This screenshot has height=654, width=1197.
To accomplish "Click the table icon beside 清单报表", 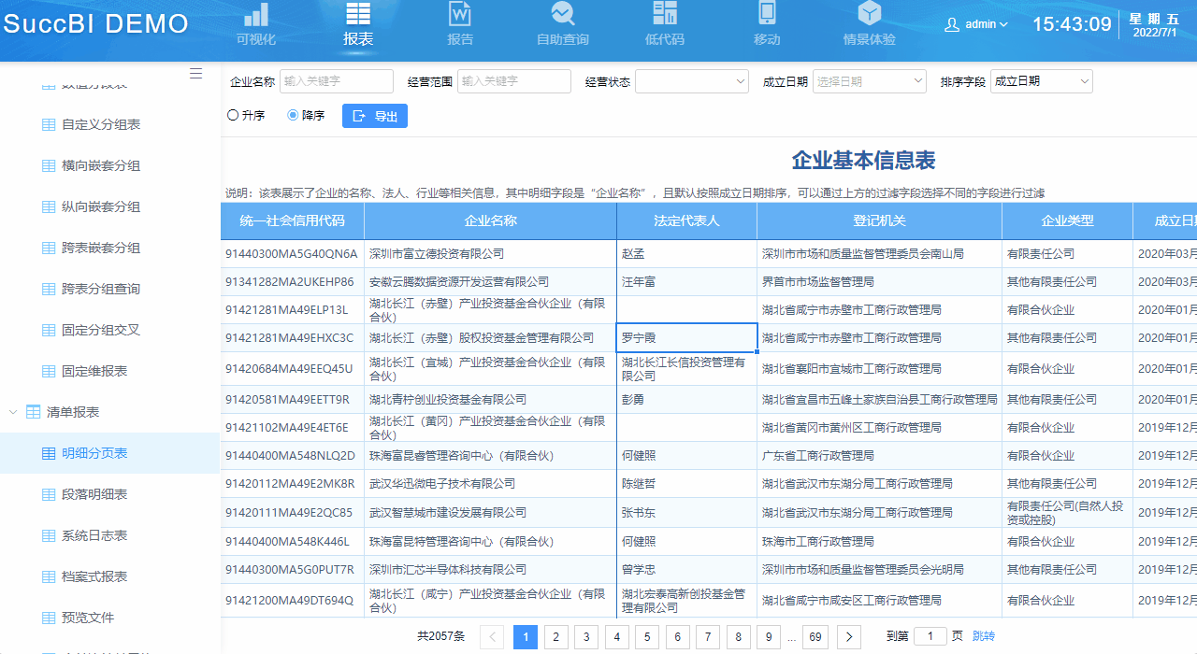I will 33,412.
